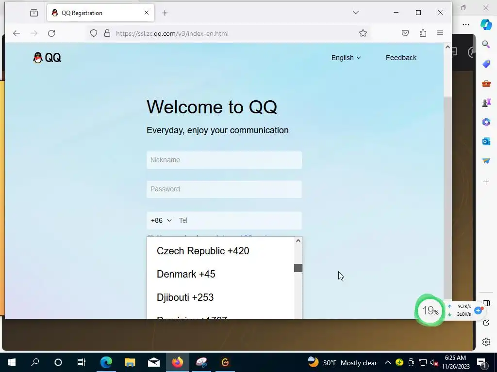Screen dimensions: 497x372
Task: Open weather widget 30°F Mostly clear
Action: coord(342,362)
